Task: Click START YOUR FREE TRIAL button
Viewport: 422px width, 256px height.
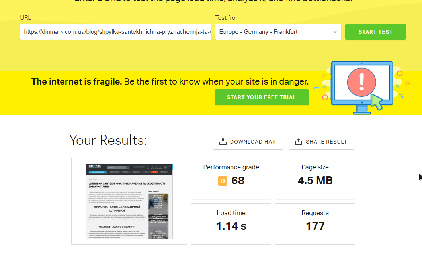Action: (262, 97)
